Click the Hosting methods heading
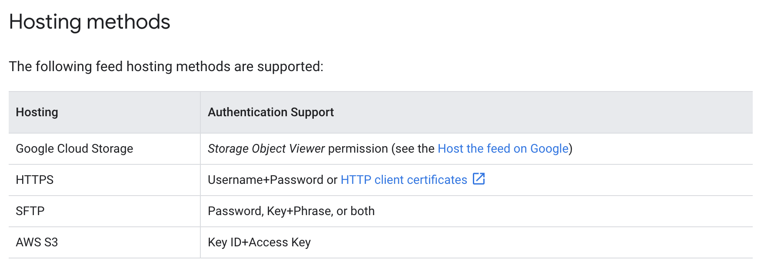 coord(90,22)
